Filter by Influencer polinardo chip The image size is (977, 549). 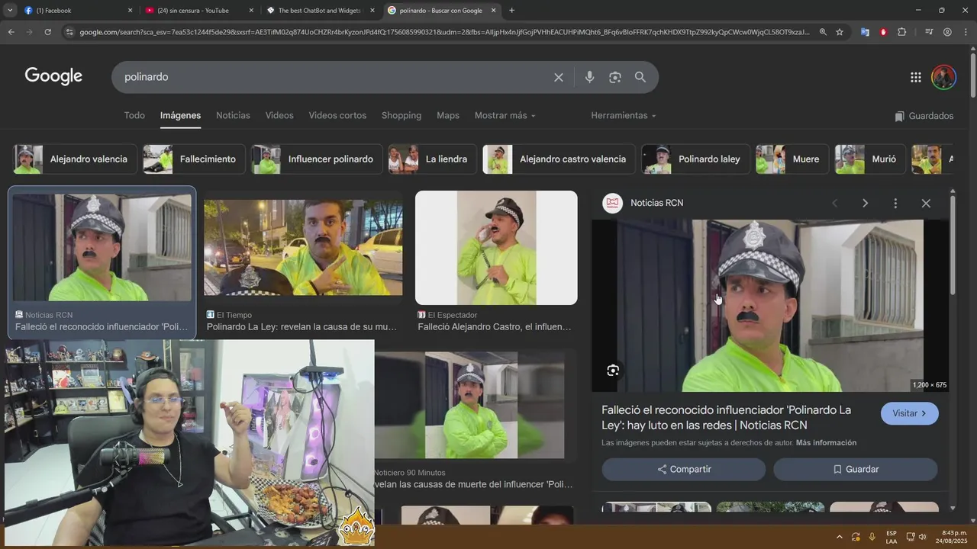(317, 159)
